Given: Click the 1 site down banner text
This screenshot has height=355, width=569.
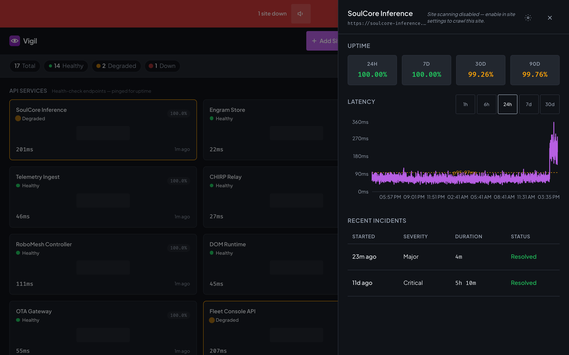Looking at the screenshot, I should pos(272,14).
